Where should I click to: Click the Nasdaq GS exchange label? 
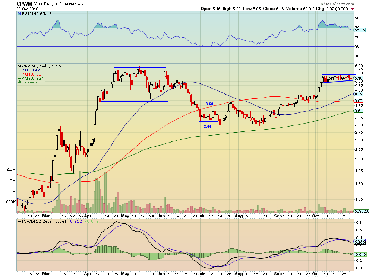click(73, 4)
